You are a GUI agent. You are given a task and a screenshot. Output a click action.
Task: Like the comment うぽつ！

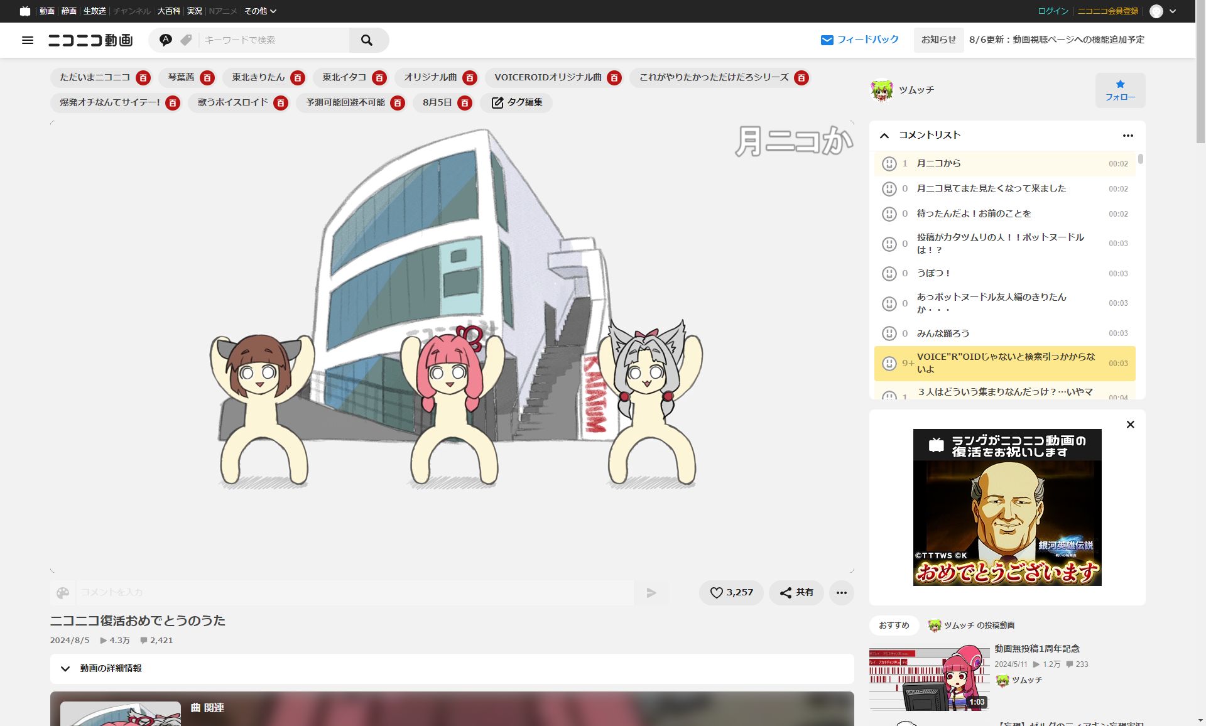(x=889, y=274)
